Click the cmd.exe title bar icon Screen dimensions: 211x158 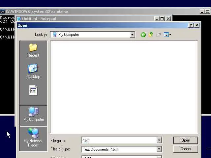(x=2, y=12)
